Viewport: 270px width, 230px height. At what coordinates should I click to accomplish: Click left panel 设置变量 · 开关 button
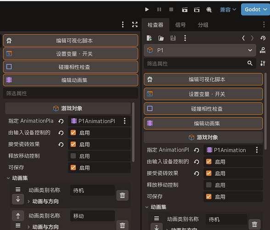(x=71, y=54)
